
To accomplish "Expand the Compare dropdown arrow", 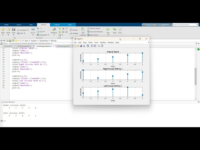I will click(x=28, y=30).
